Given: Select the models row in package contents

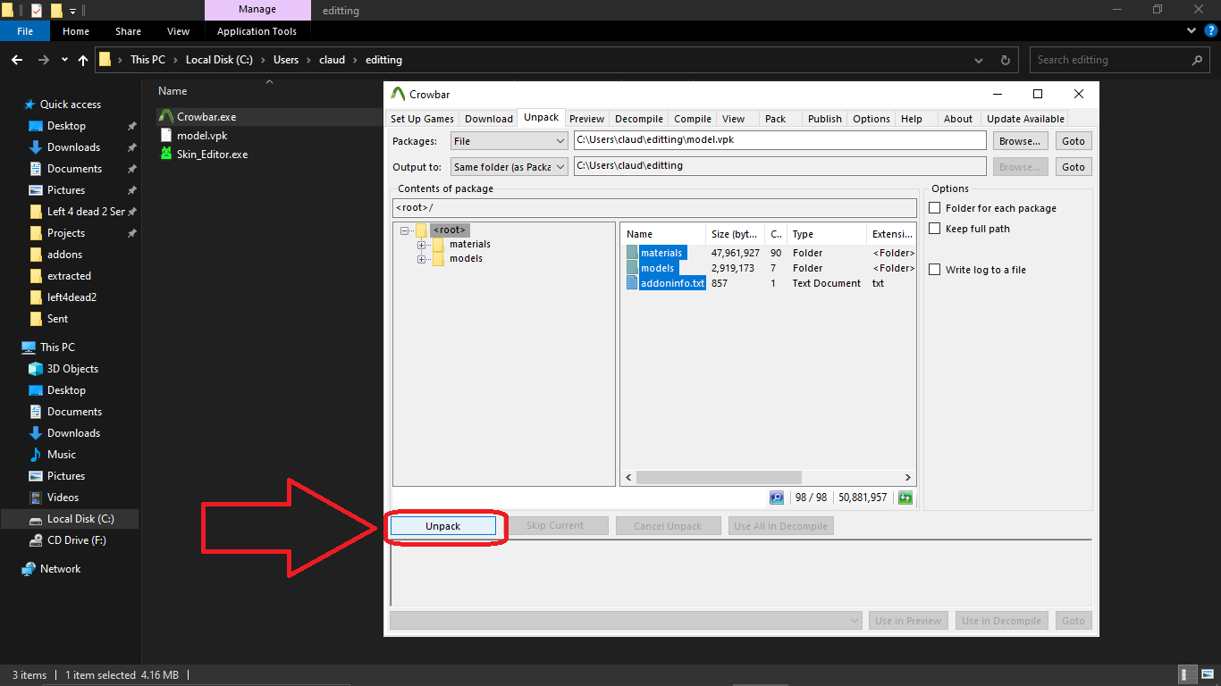Looking at the screenshot, I should point(769,268).
